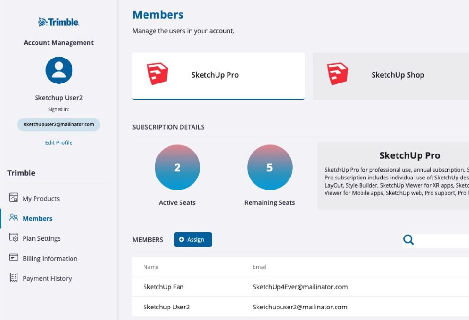Click the signed-in email badge
The height and width of the screenshot is (320, 469).
(59, 125)
